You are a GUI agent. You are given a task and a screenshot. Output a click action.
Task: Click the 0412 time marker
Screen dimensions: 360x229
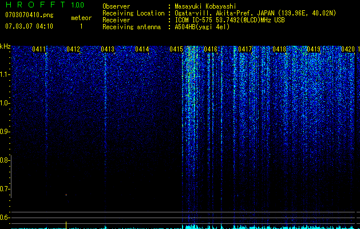pyautogui.click(x=73, y=49)
